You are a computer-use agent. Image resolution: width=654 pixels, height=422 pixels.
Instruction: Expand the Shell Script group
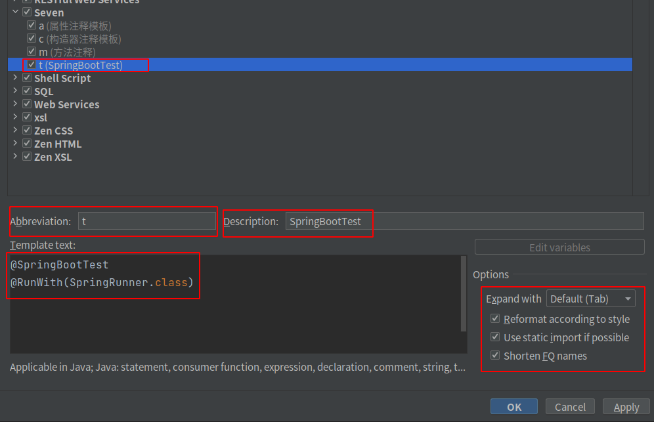tap(16, 77)
